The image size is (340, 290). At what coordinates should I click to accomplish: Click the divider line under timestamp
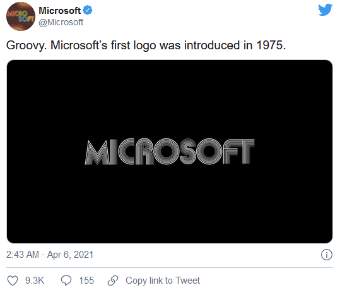[170, 268]
